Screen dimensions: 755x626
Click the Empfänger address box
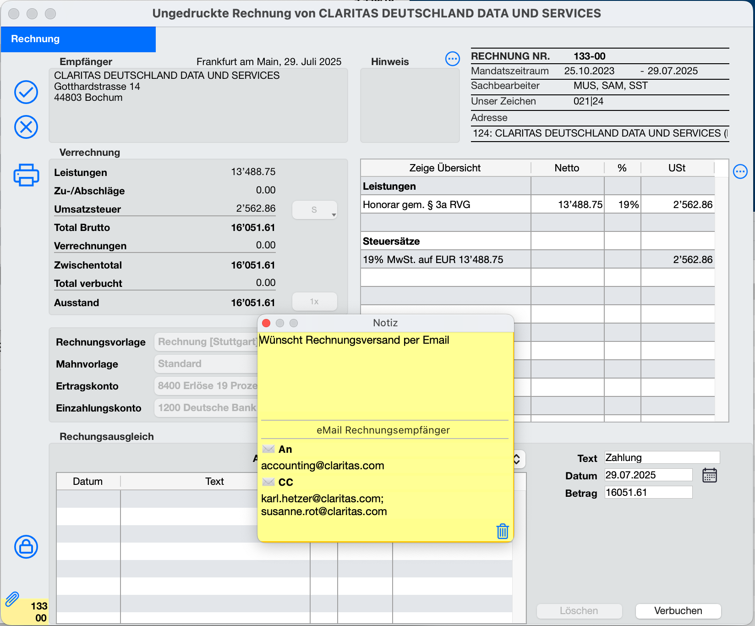[x=198, y=105]
